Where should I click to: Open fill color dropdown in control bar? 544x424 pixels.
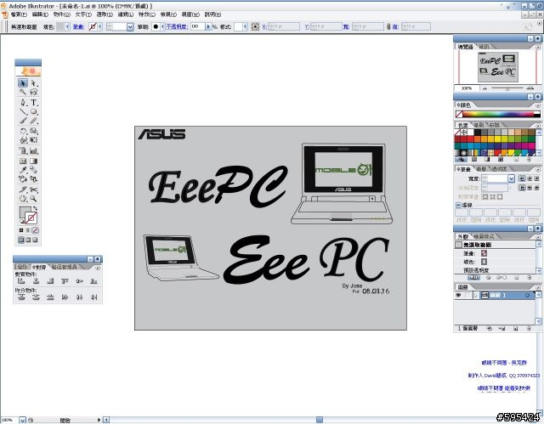tap(67, 26)
